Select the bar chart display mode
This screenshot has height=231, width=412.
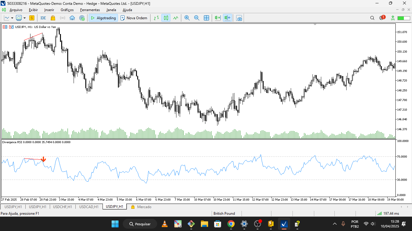(x=156, y=18)
